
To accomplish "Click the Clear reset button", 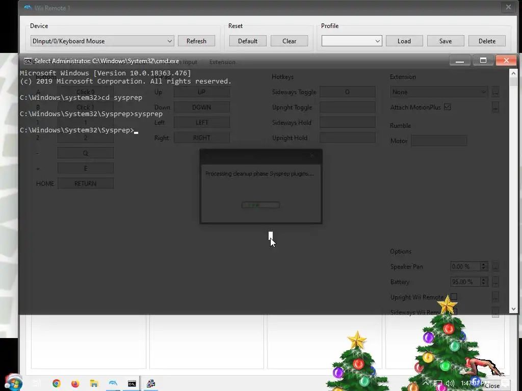I will pos(289,41).
